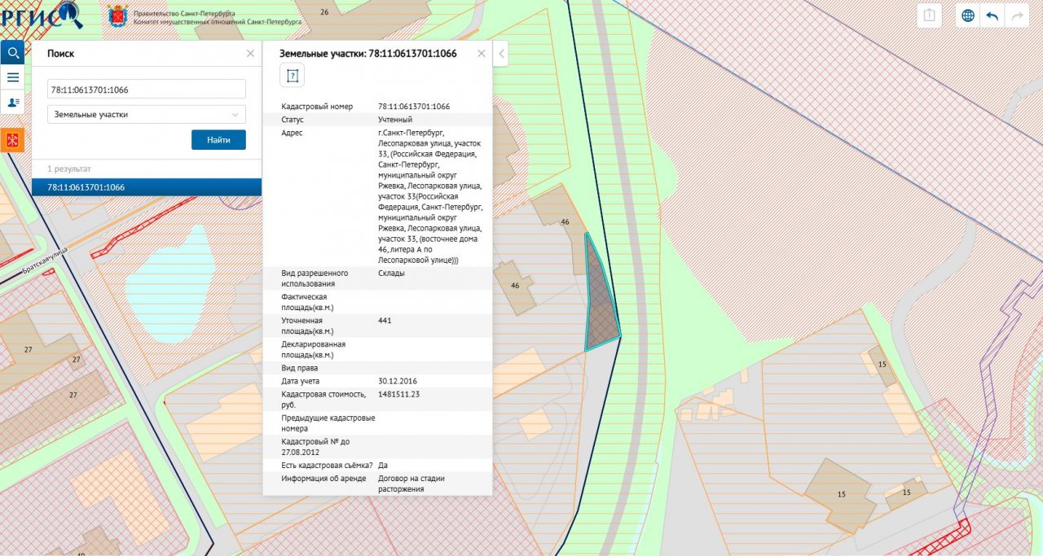Click the magnifier search icon in the sidebar
Viewport: 1043px width, 556px height.
click(12, 53)
